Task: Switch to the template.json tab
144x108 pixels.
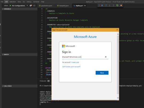Action: pyautogui.click(x=63, y=6)
